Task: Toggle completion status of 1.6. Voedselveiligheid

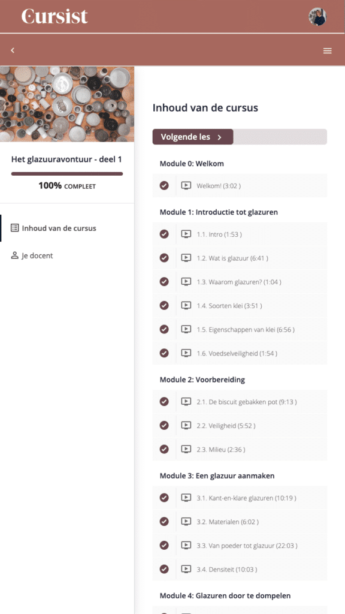Action: [164, 353]
